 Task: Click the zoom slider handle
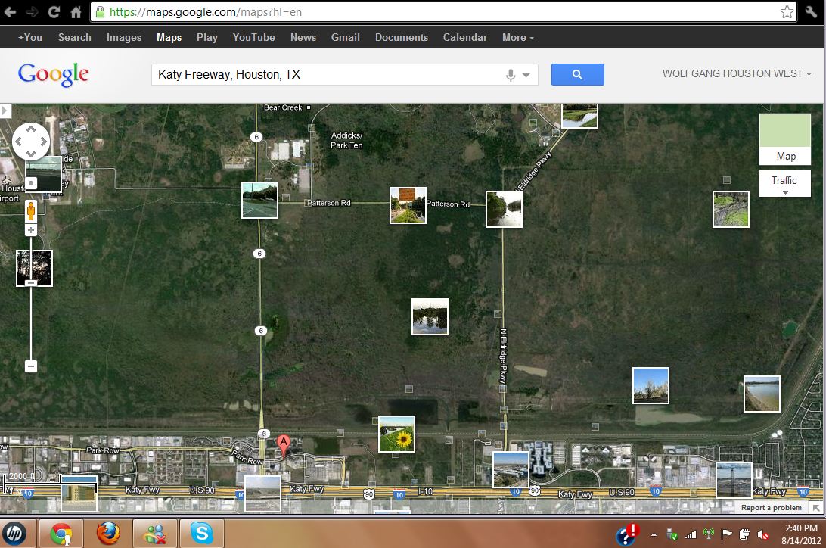point(31,283)
